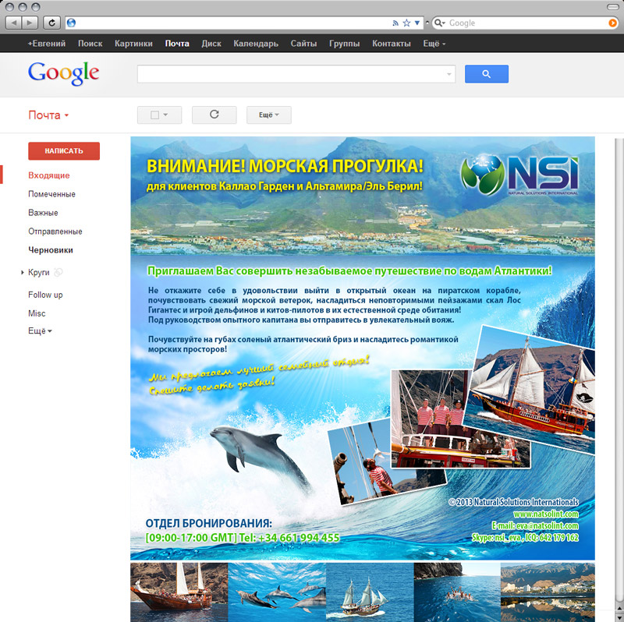Click the dolphins thumbnail below the email

pos(276,592)
